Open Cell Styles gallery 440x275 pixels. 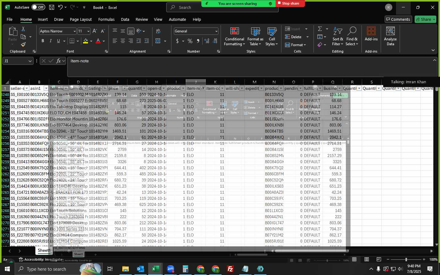point(272,37)
